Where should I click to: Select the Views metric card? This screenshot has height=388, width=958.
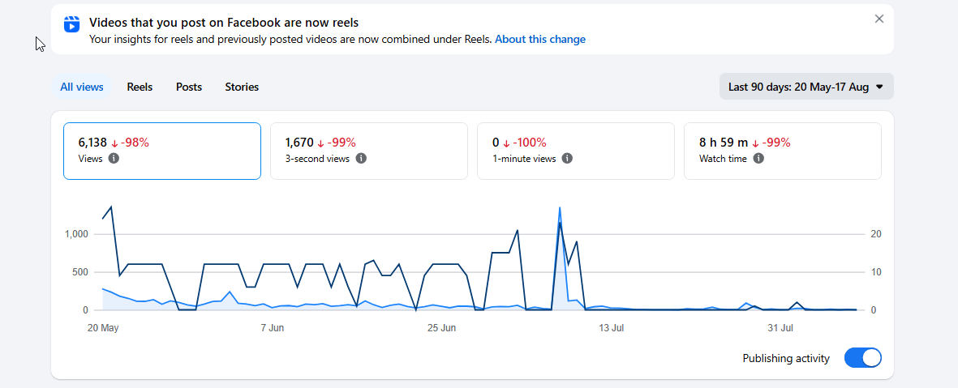click(162, 151)
